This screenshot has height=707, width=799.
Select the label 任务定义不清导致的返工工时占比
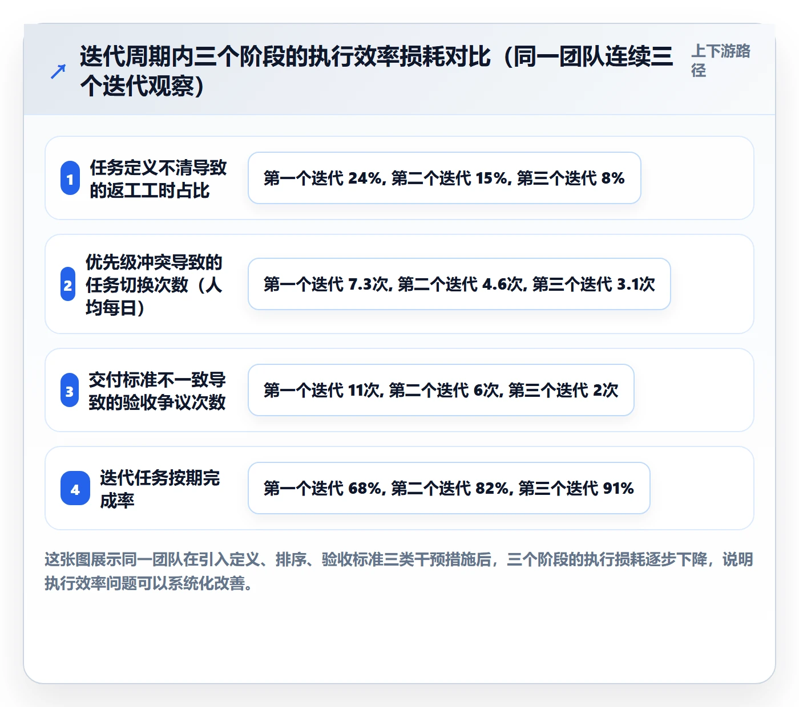pos(158,179)
